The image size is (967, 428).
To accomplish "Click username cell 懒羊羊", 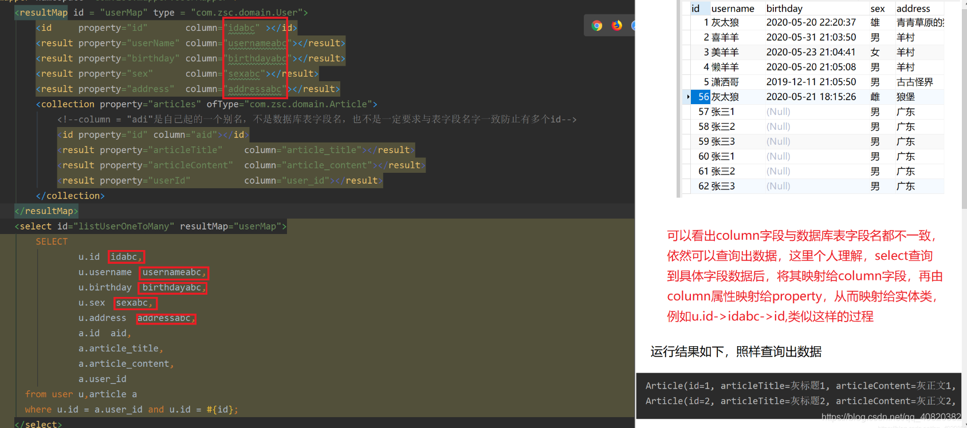I will [x=725, y=67].
